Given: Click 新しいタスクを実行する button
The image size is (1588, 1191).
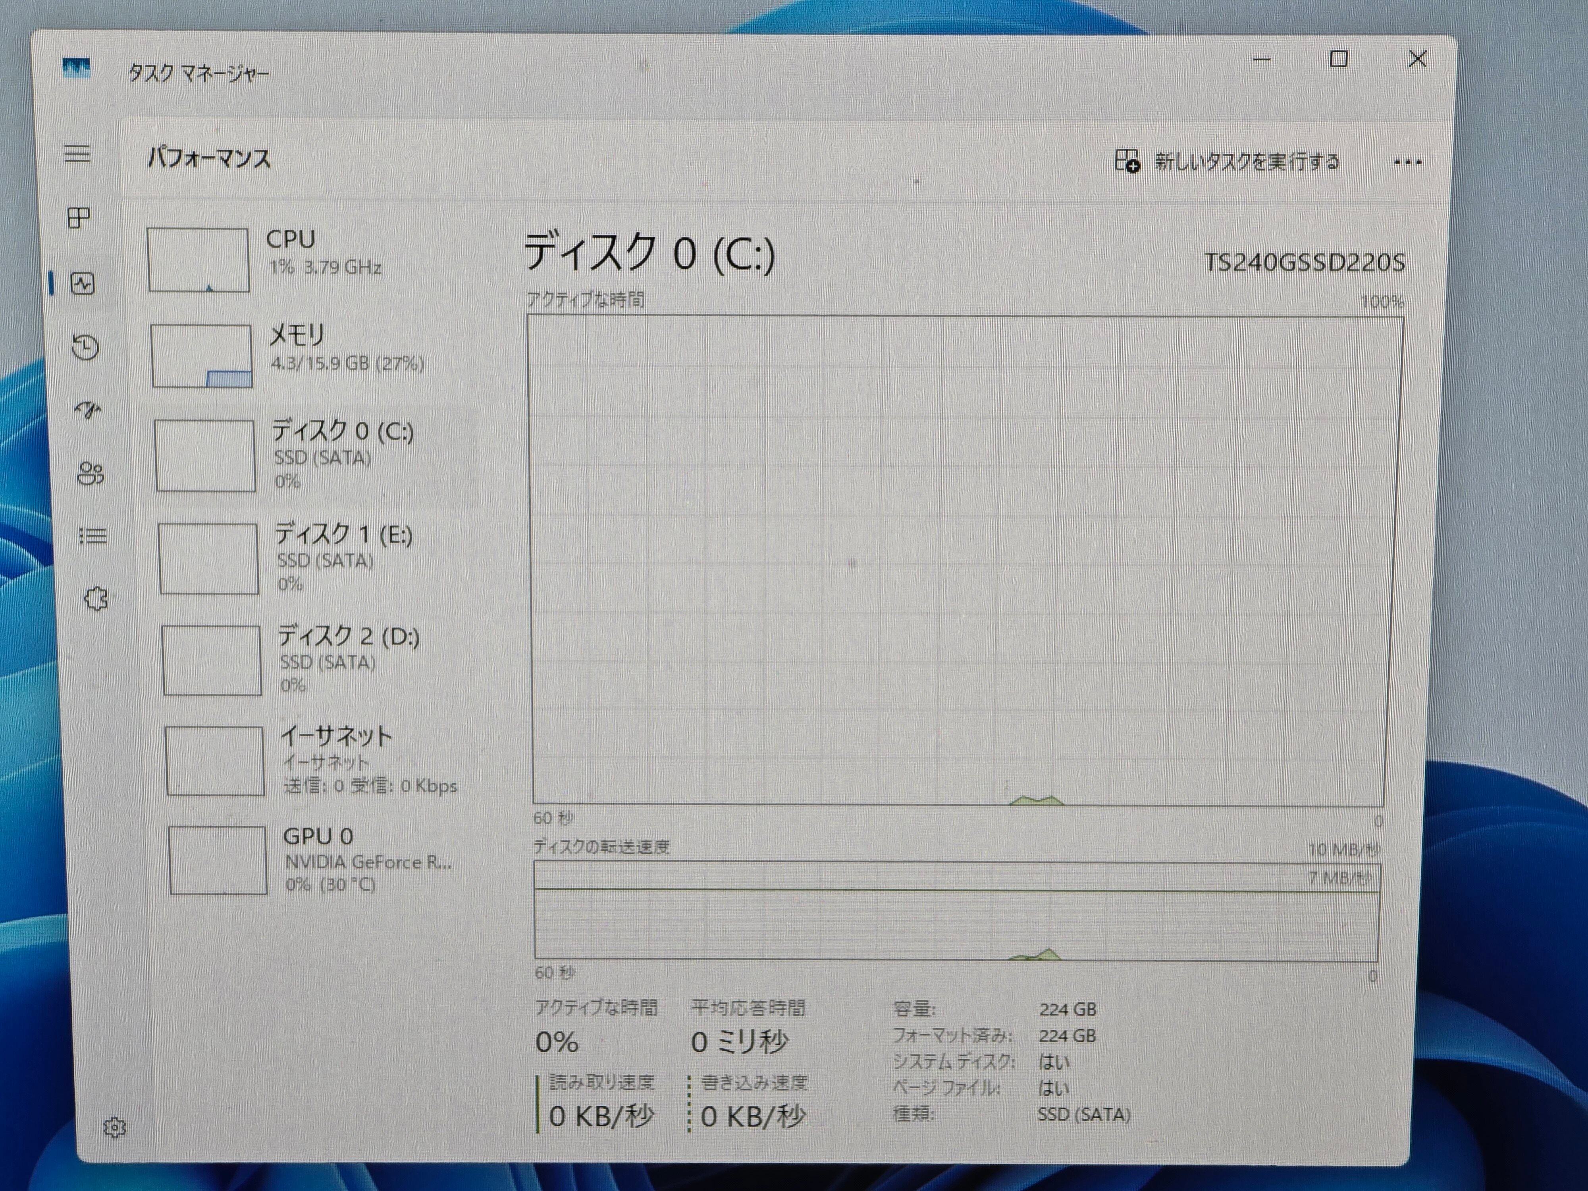Looking at the screenshot, I should tap(1228, 162).
